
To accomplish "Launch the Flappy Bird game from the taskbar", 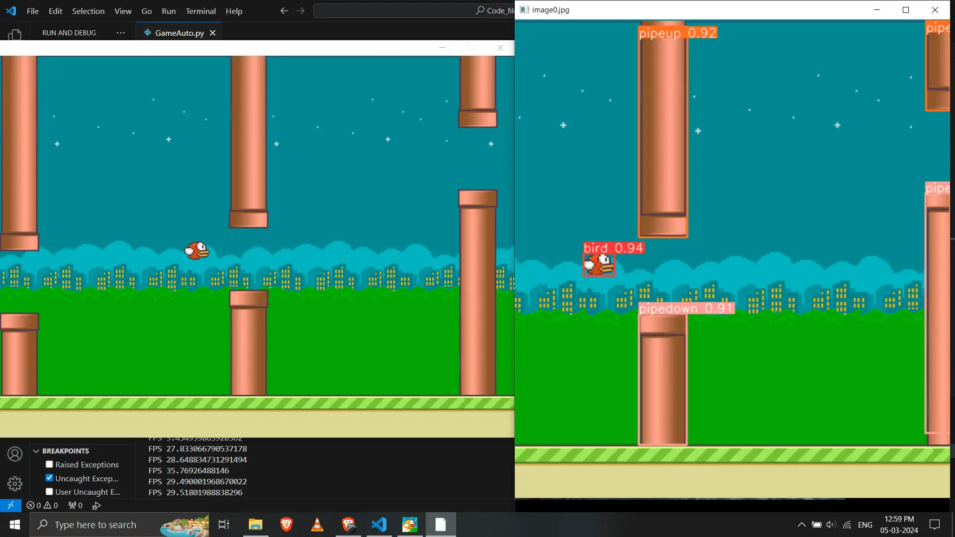I will point(410,524).
